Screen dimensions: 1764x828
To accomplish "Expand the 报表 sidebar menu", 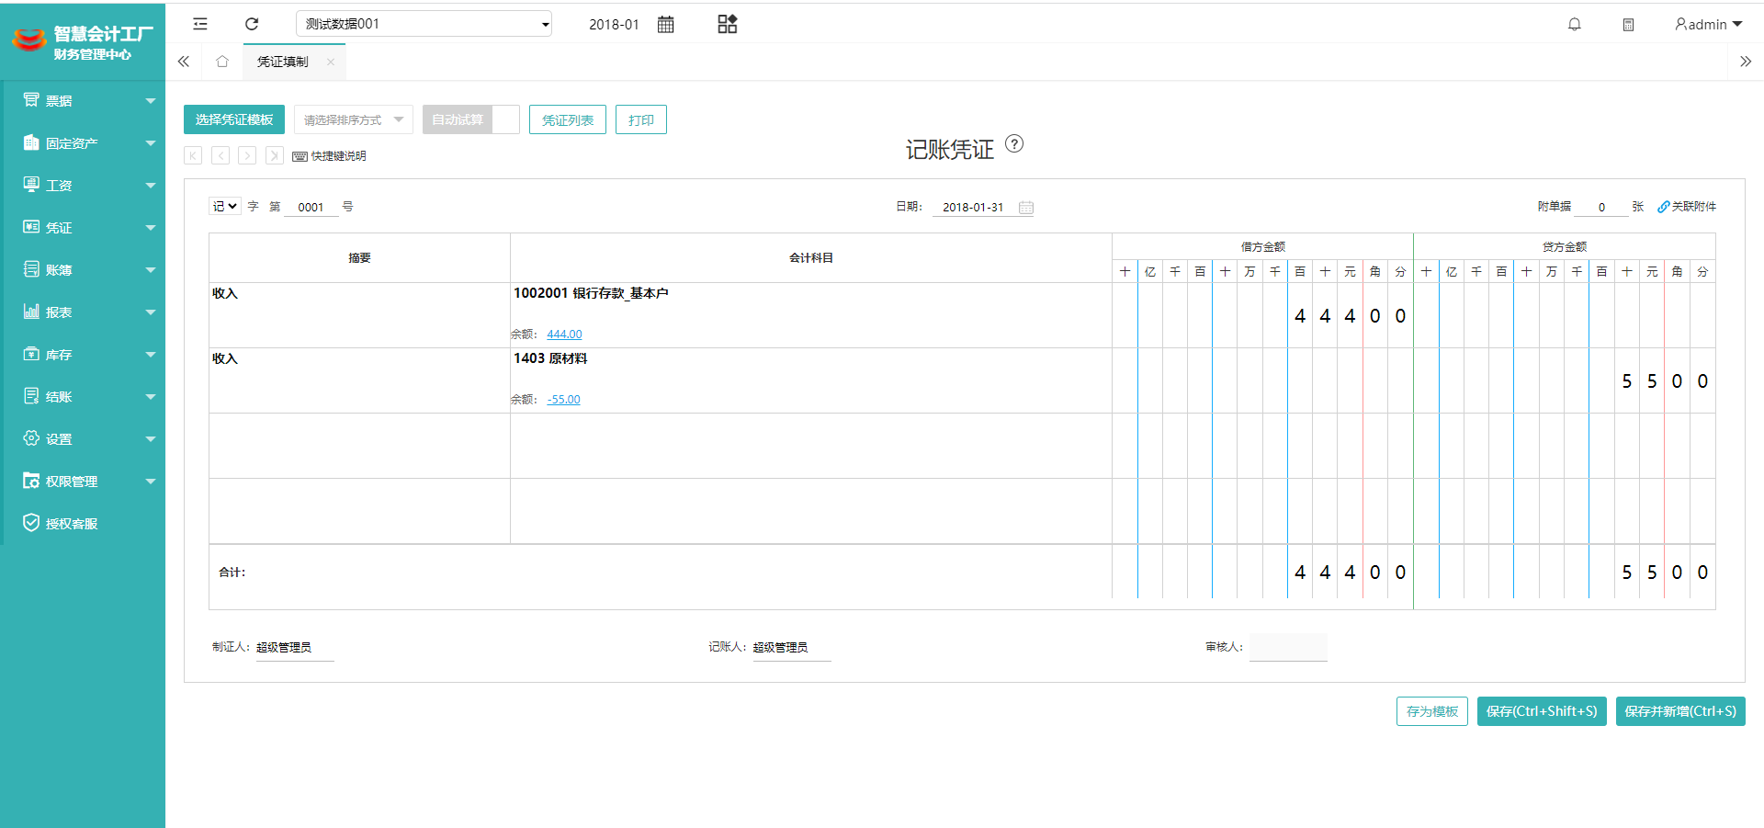I will [85, 312].
